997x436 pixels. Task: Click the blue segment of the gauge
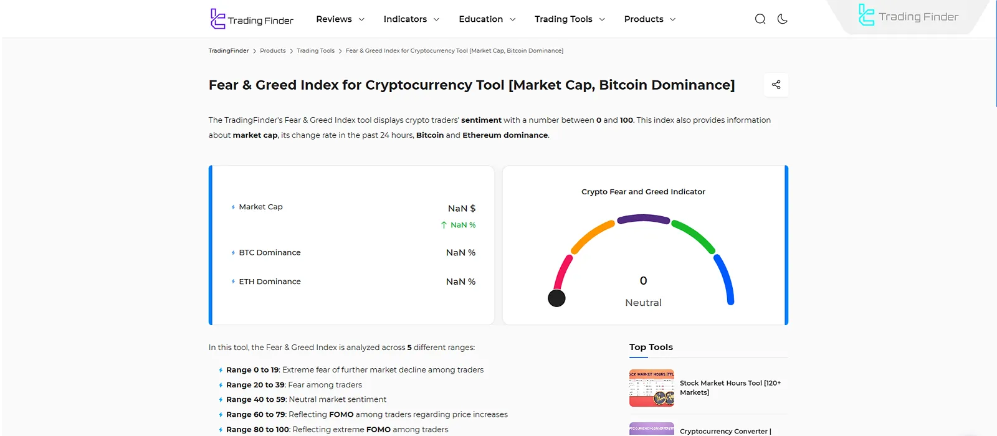[724, 279]
